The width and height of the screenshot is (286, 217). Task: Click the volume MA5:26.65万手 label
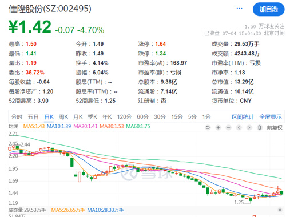[x=68, y=210]
